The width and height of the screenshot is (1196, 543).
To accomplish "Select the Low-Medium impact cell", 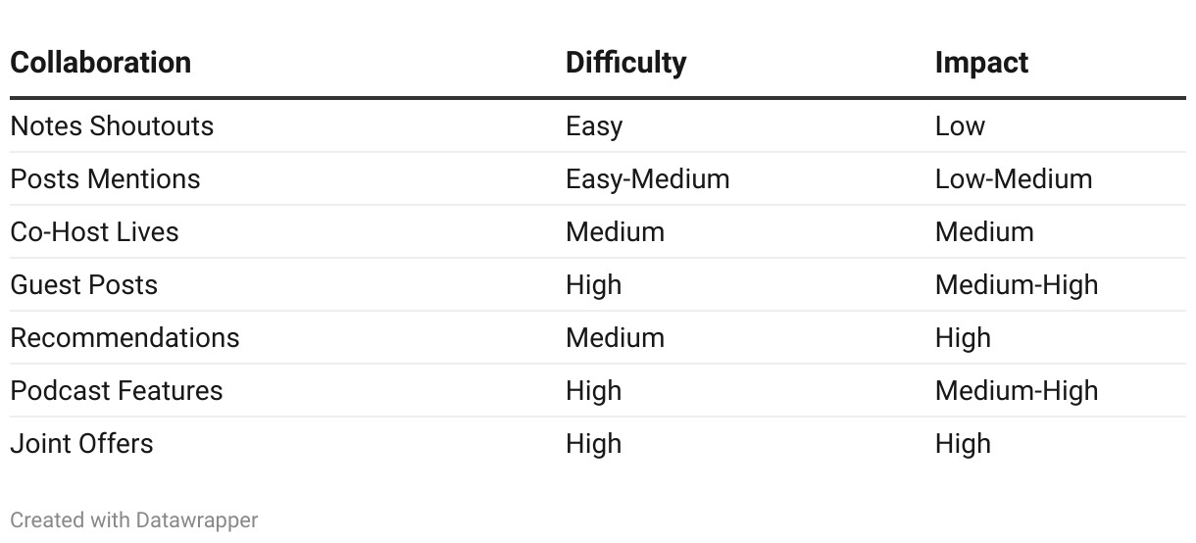I will [1013, 179].
